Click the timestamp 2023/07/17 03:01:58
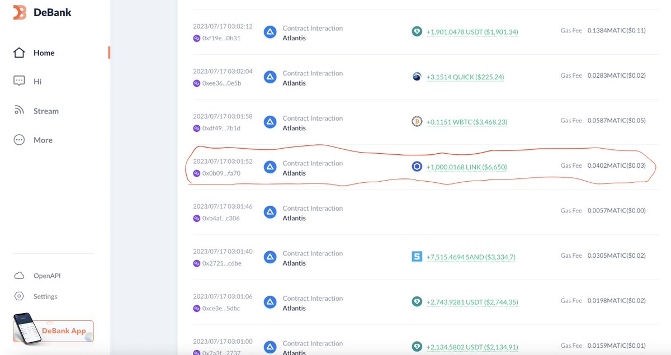671x355 pixels. click(223, 116)
